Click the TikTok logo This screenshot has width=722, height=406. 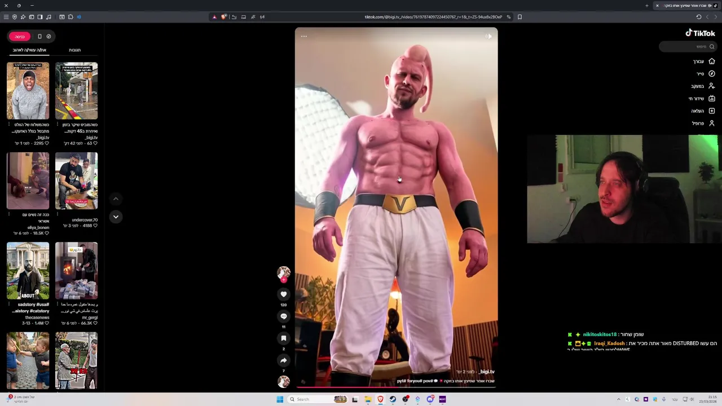coord(700,33)
